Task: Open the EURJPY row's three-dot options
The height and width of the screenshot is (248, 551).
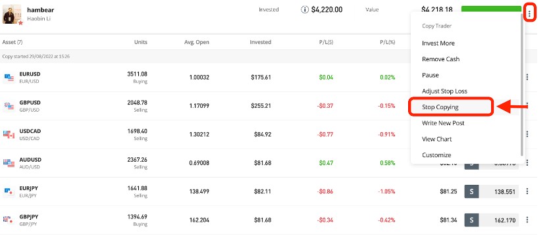Action: tap(527, 191)
